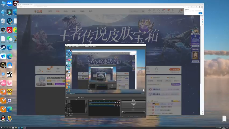This screenshot has height=129, width=229.
Task: Launch the pink petal app icon
Action: 9,83
